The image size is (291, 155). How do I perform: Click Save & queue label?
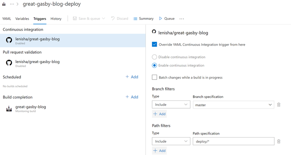click(x=89, y=19)
